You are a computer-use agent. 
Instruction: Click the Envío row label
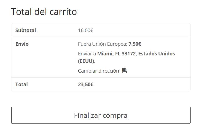22,44
